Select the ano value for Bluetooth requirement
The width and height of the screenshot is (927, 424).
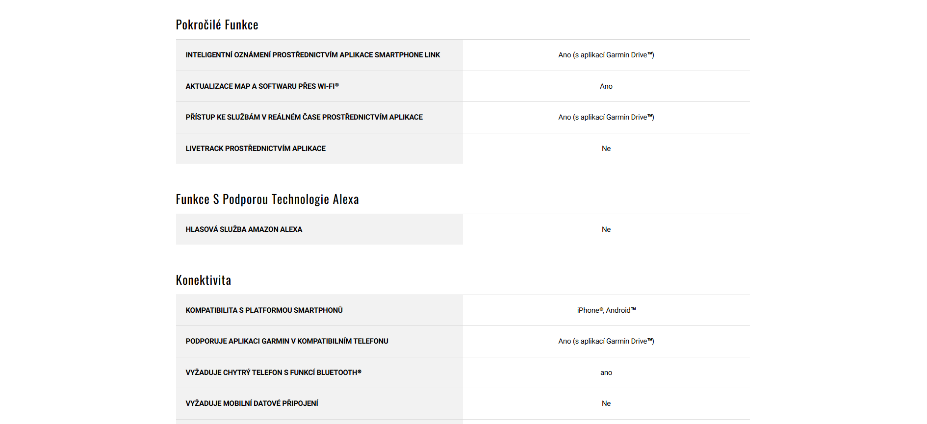(x=606, y=373)
